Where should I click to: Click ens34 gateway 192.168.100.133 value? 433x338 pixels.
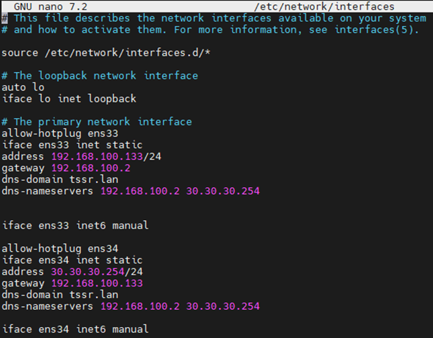tap(97, 283)
